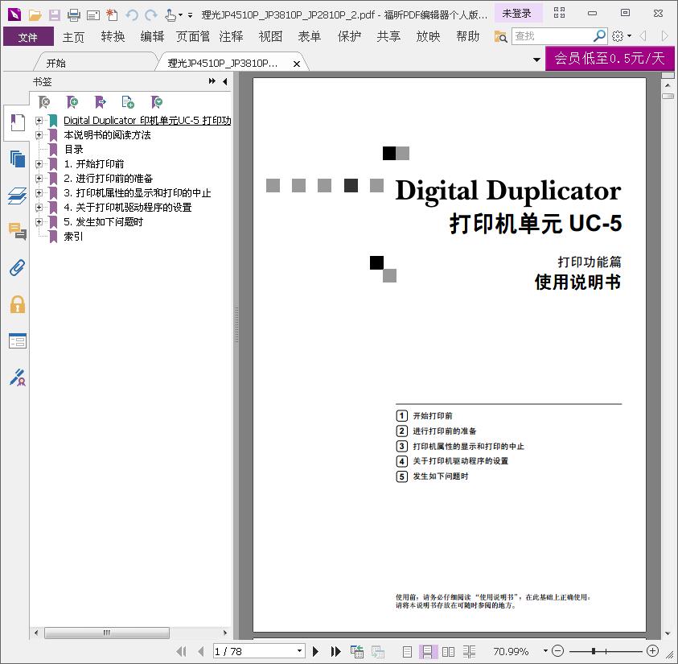The height and width of the screenshot is (664, 678).
Task: Open the layers side panel
Action: click(x=18, y=196)
